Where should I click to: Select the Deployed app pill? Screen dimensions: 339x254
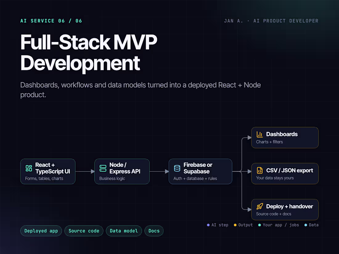click(x=41, y=231)
